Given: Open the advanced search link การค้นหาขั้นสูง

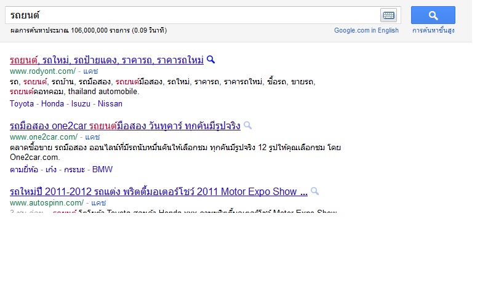Looking at the screenshot, I should (433, 31).
